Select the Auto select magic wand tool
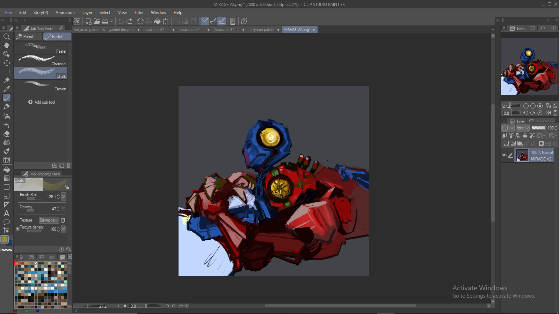Image resolution: width=559 pixels, height=314 pixels. pos(6,80)
